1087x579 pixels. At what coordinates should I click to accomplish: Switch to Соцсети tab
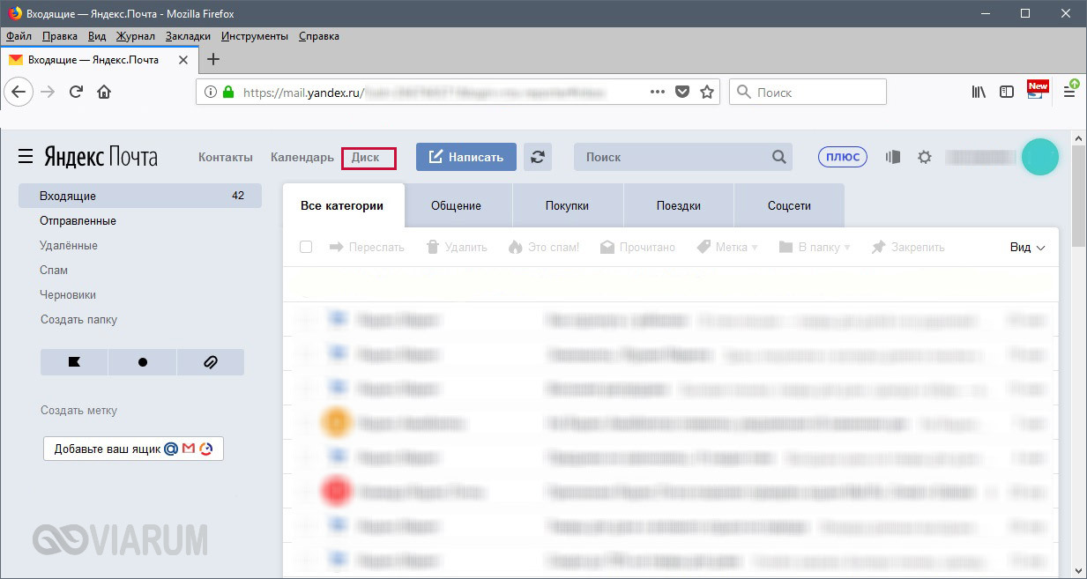pos(789,205)
